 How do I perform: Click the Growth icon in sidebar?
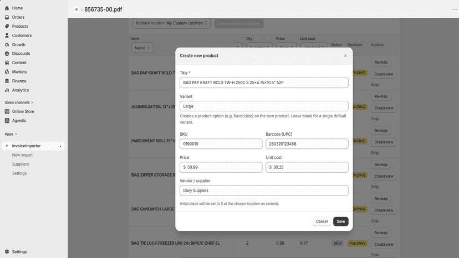coord(7,45)
